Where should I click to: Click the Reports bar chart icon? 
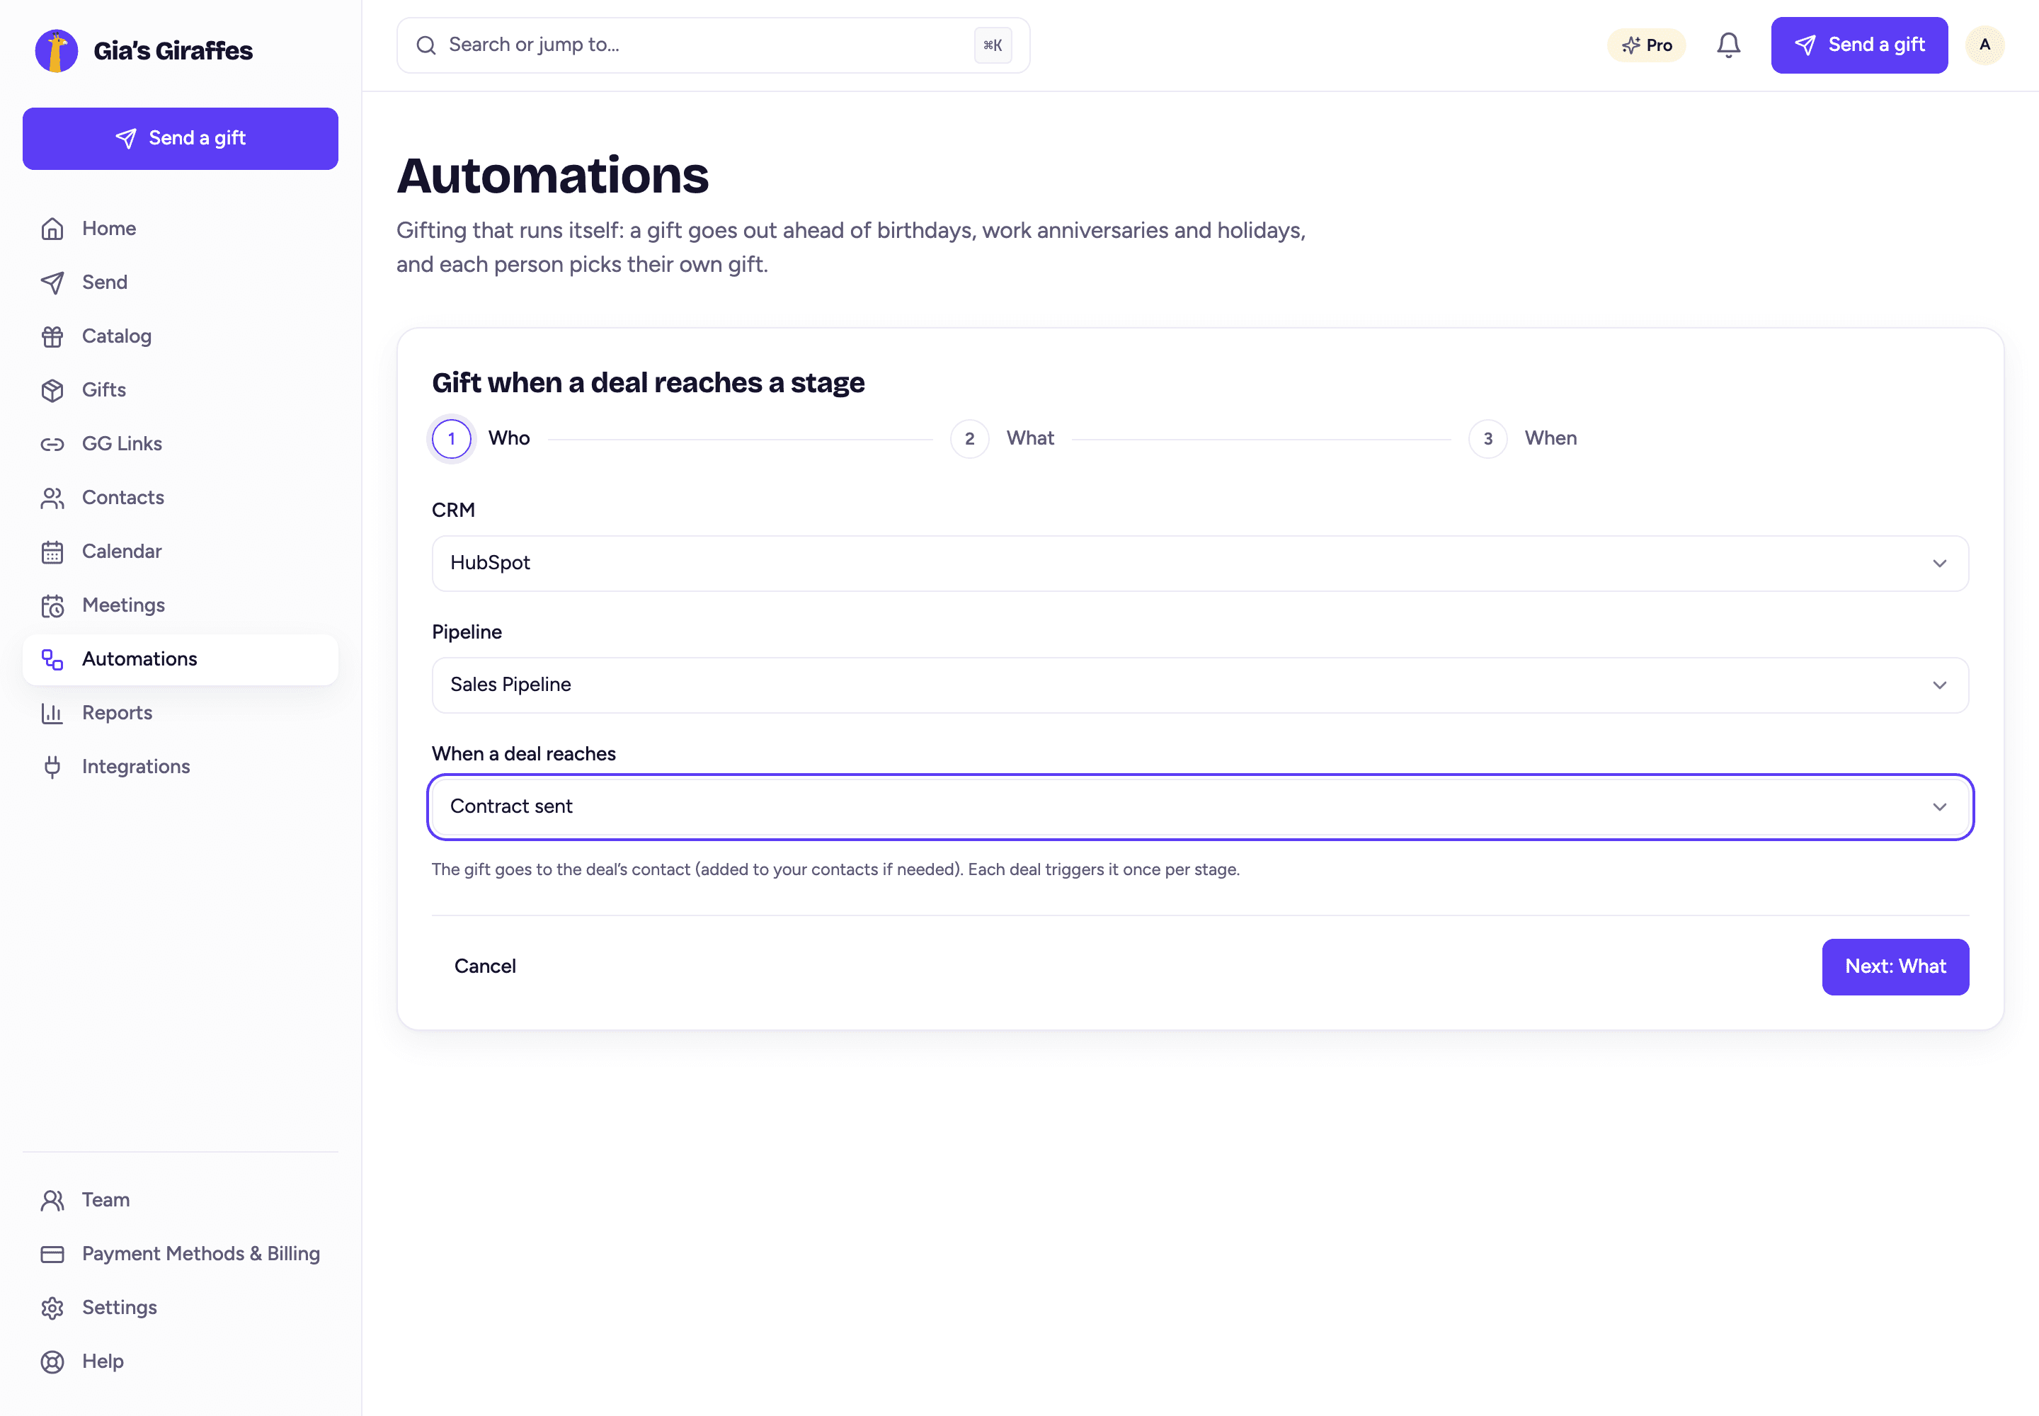52,714
